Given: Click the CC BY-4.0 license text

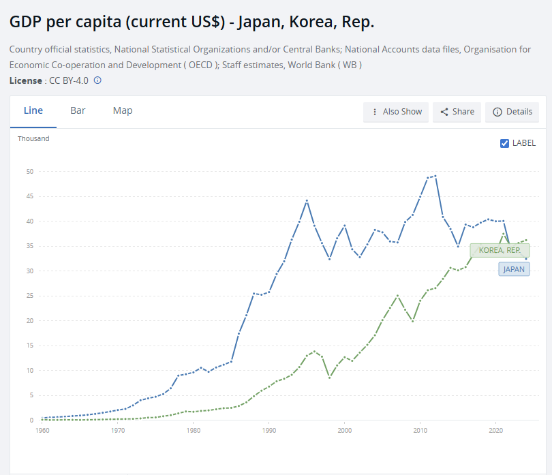Looking at the screenshot, I should pyautogui.click(x=69, y=80).
